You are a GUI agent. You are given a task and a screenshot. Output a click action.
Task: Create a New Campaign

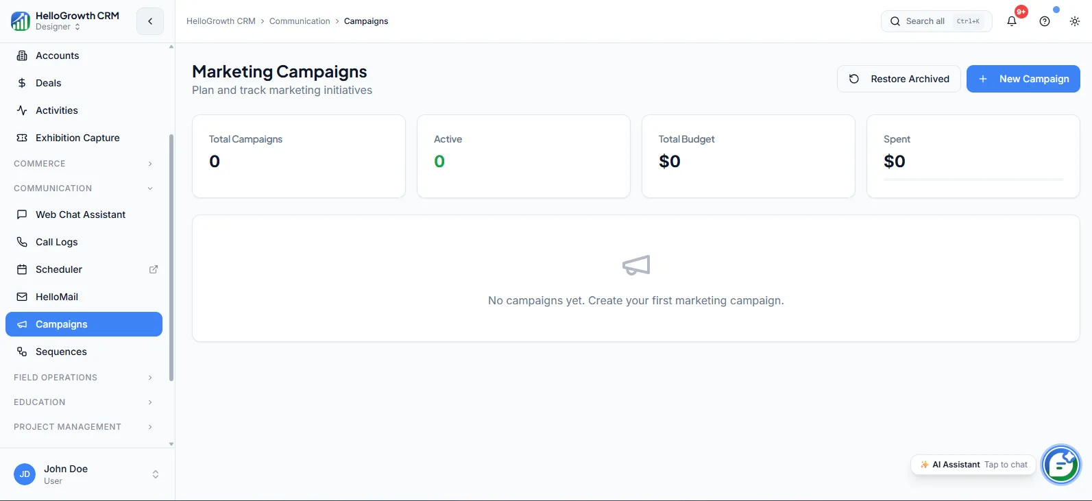pyautogui.click(x=1023, y=79)
